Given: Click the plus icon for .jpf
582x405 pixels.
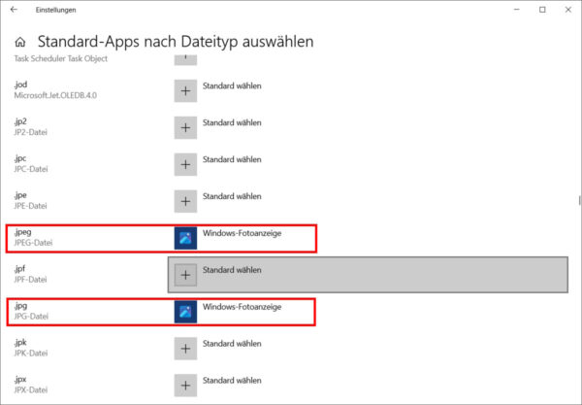Looking at the screenshot, I should (185, 275).
